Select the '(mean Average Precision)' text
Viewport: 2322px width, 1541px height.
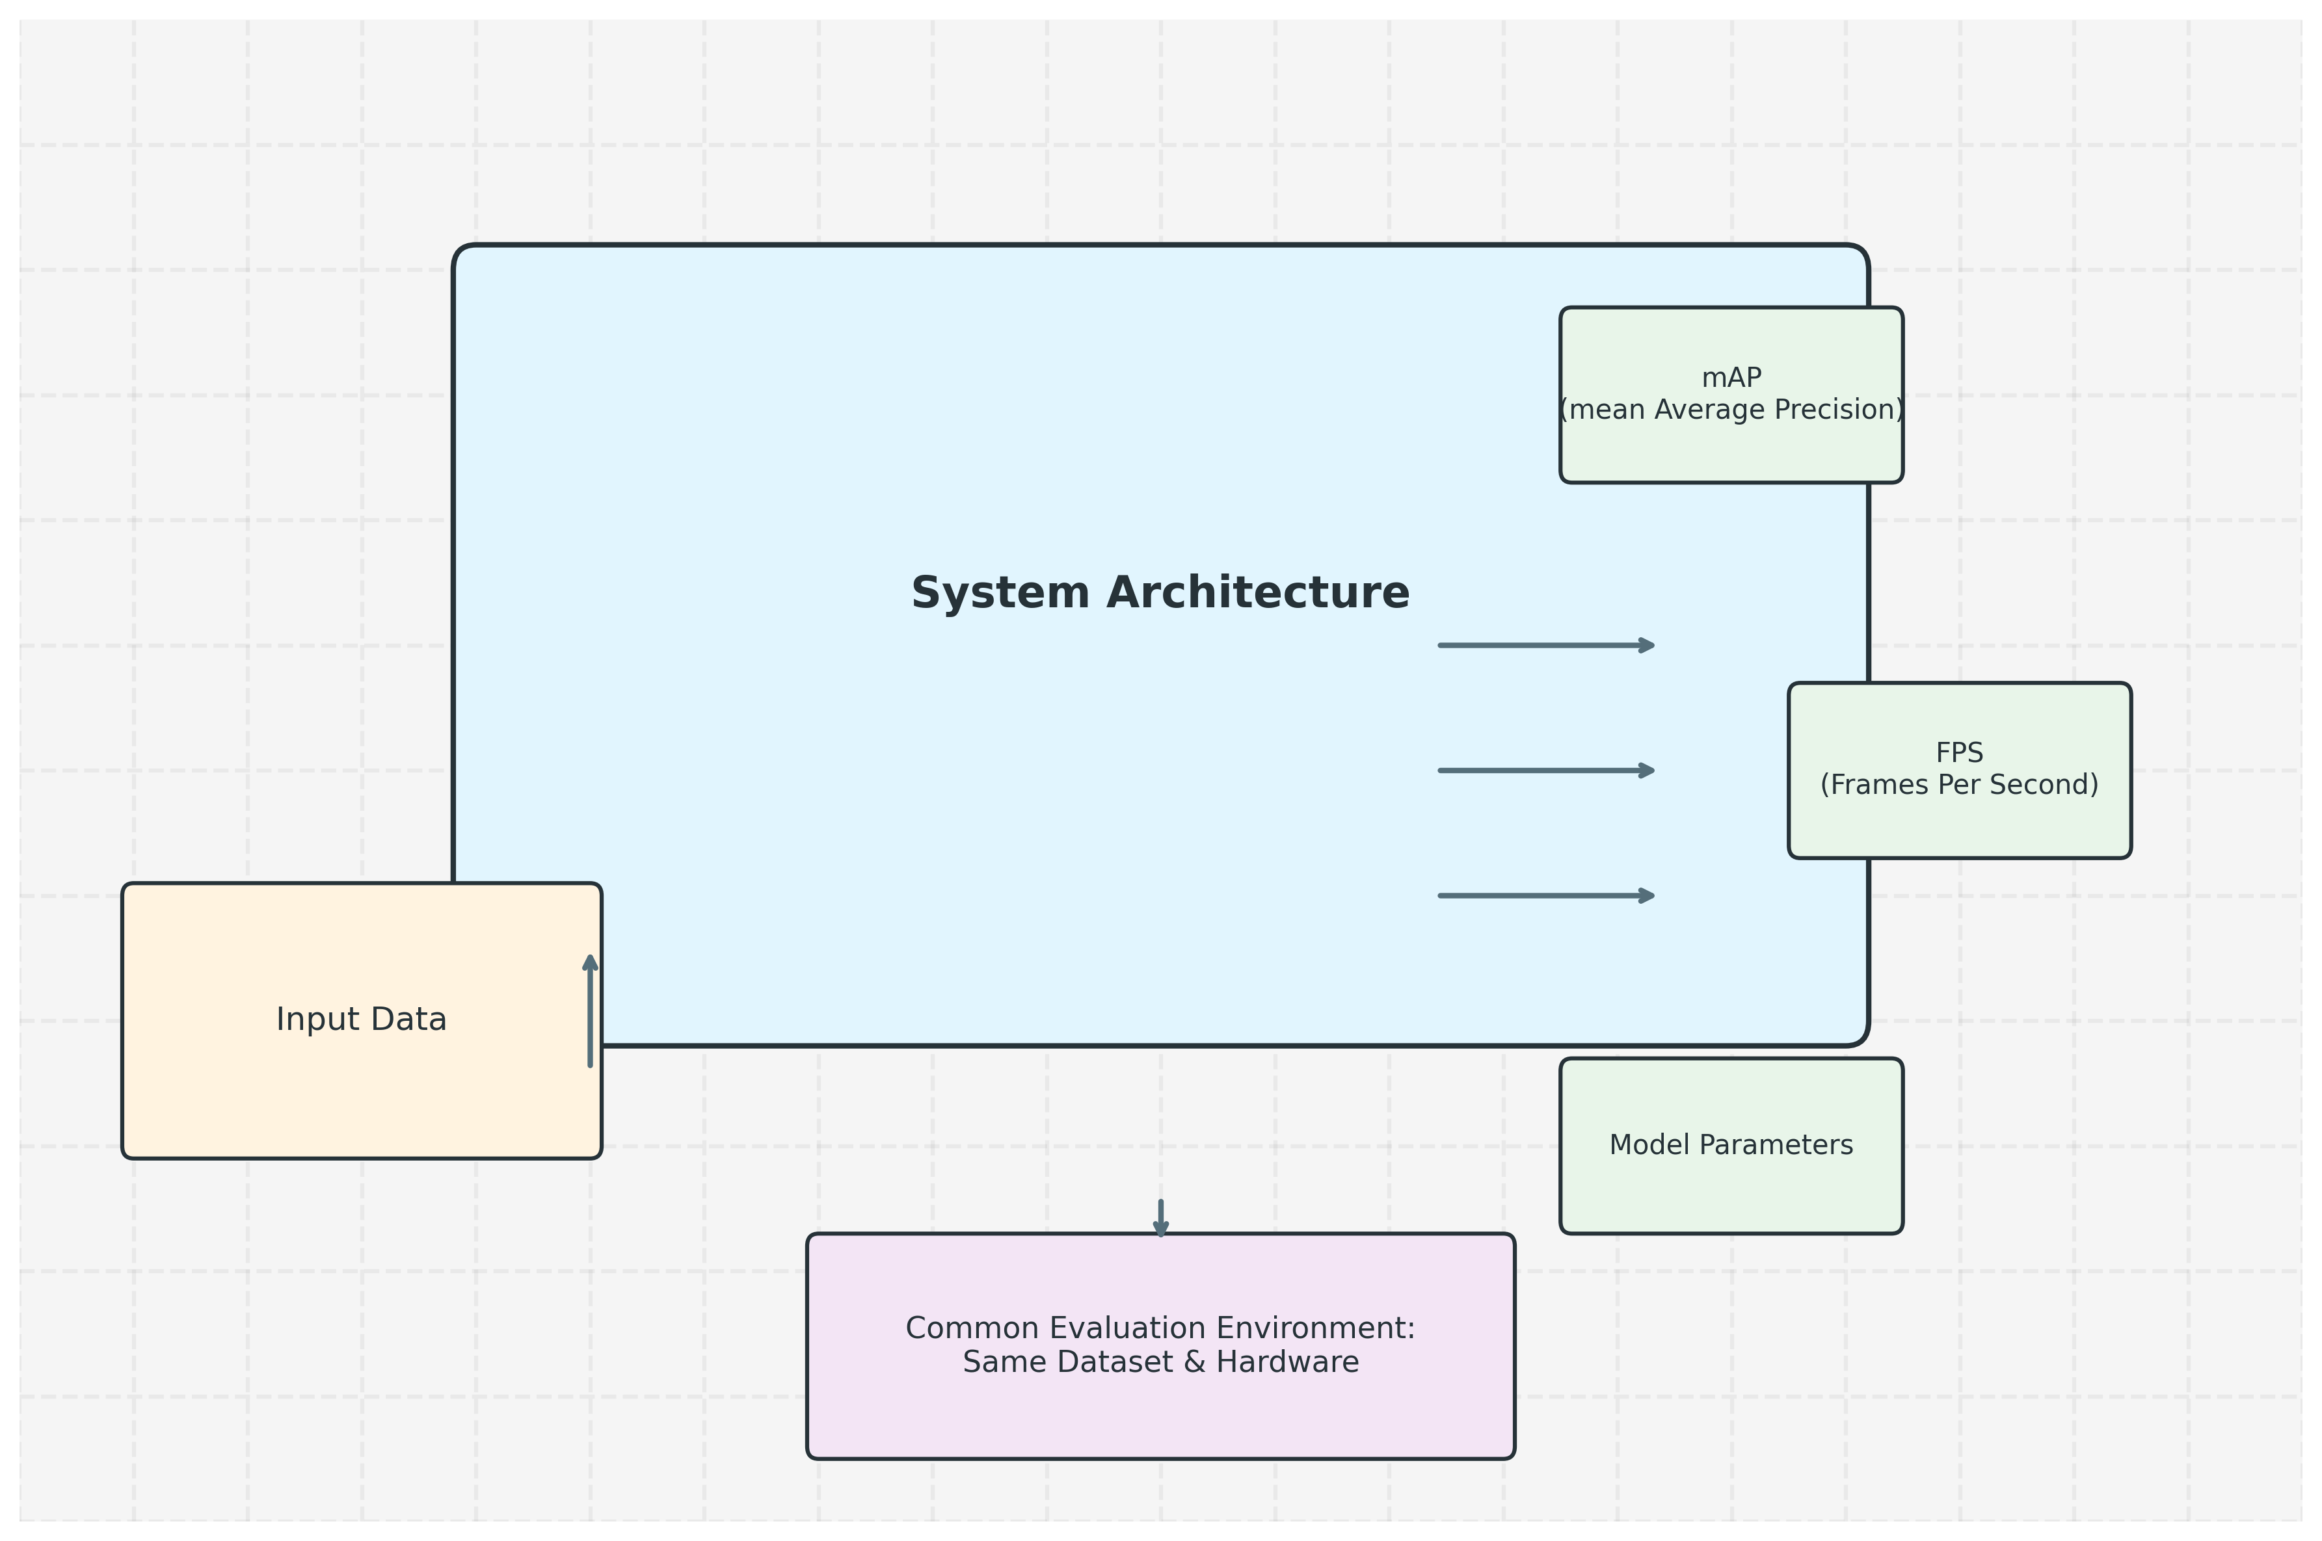tap(1730, 410)
